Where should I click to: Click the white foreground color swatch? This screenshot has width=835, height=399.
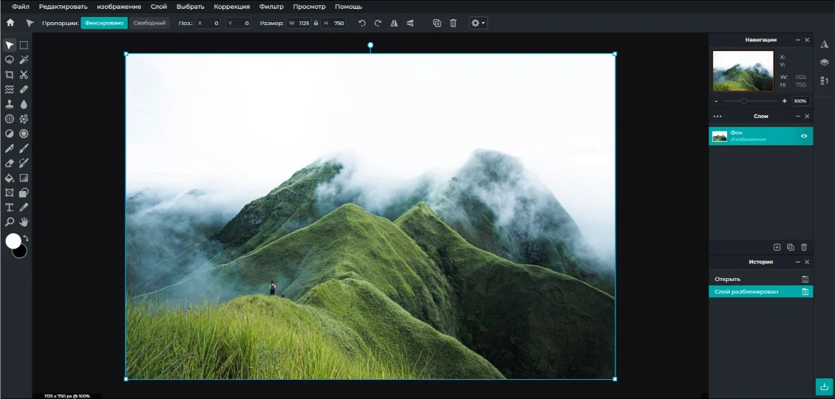13,240
